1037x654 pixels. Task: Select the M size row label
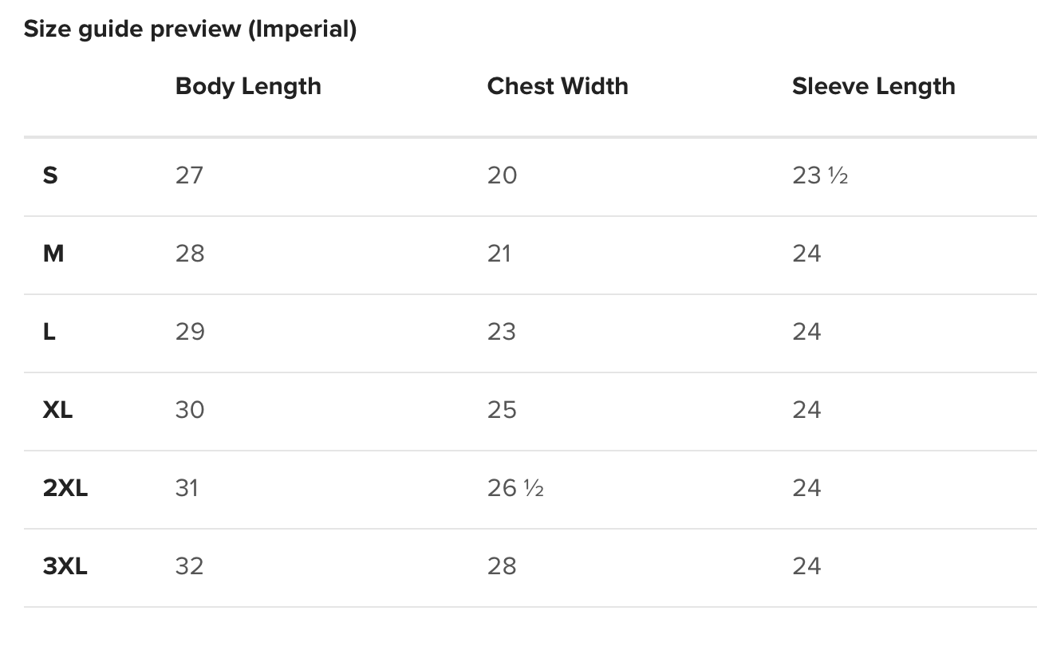tap(53, 254)
